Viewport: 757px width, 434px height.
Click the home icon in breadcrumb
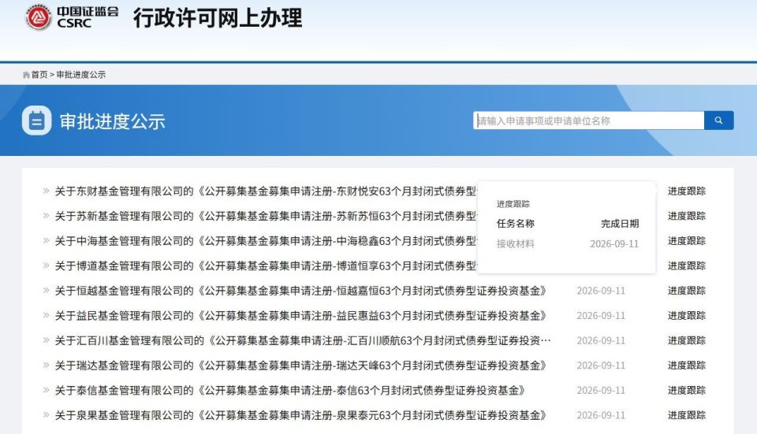click(x=26, y=75)
